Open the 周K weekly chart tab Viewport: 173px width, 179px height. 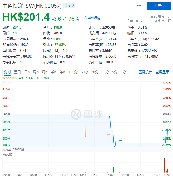point(36,72)
